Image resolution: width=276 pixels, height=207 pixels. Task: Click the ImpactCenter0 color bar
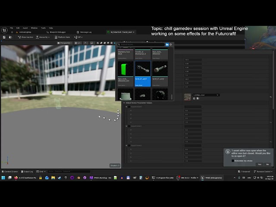pyautogui.click(x=193, y=107)
